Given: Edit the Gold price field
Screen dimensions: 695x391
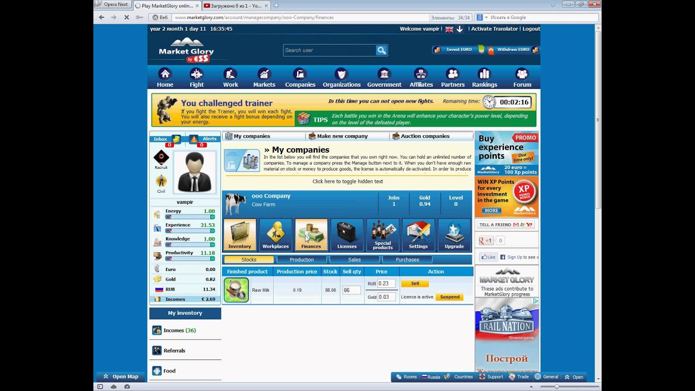Looking at the screenshot, I should pos(386,297).
